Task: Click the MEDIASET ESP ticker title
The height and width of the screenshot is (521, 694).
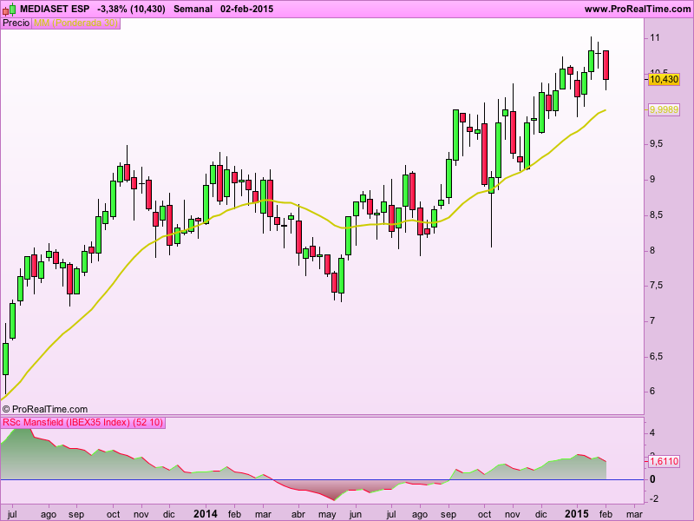Action: [x=55, y=9]
